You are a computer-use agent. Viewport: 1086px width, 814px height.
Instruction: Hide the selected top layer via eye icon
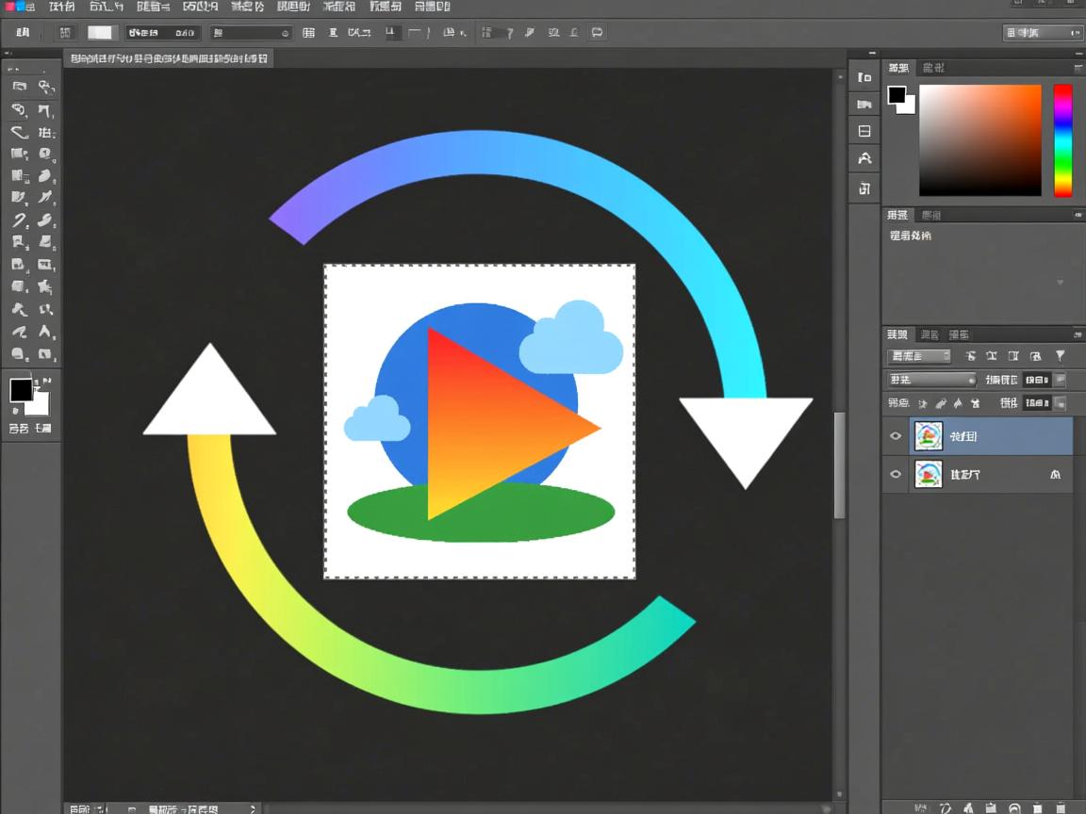tap(896, 436)
